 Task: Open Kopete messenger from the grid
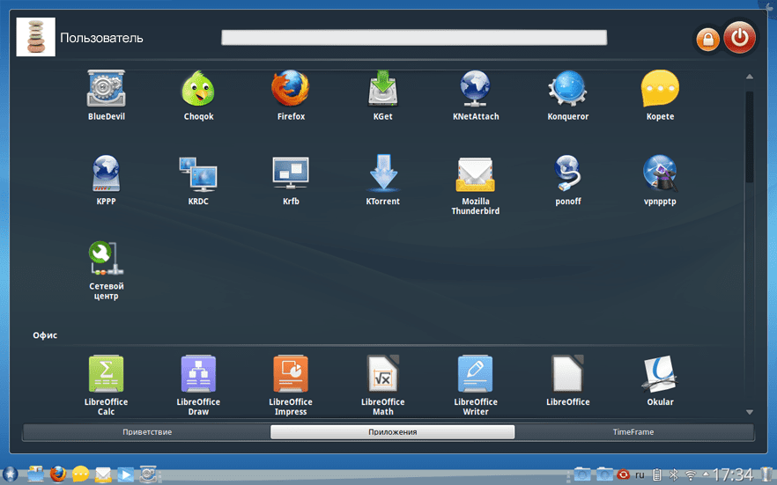[660, 95]
